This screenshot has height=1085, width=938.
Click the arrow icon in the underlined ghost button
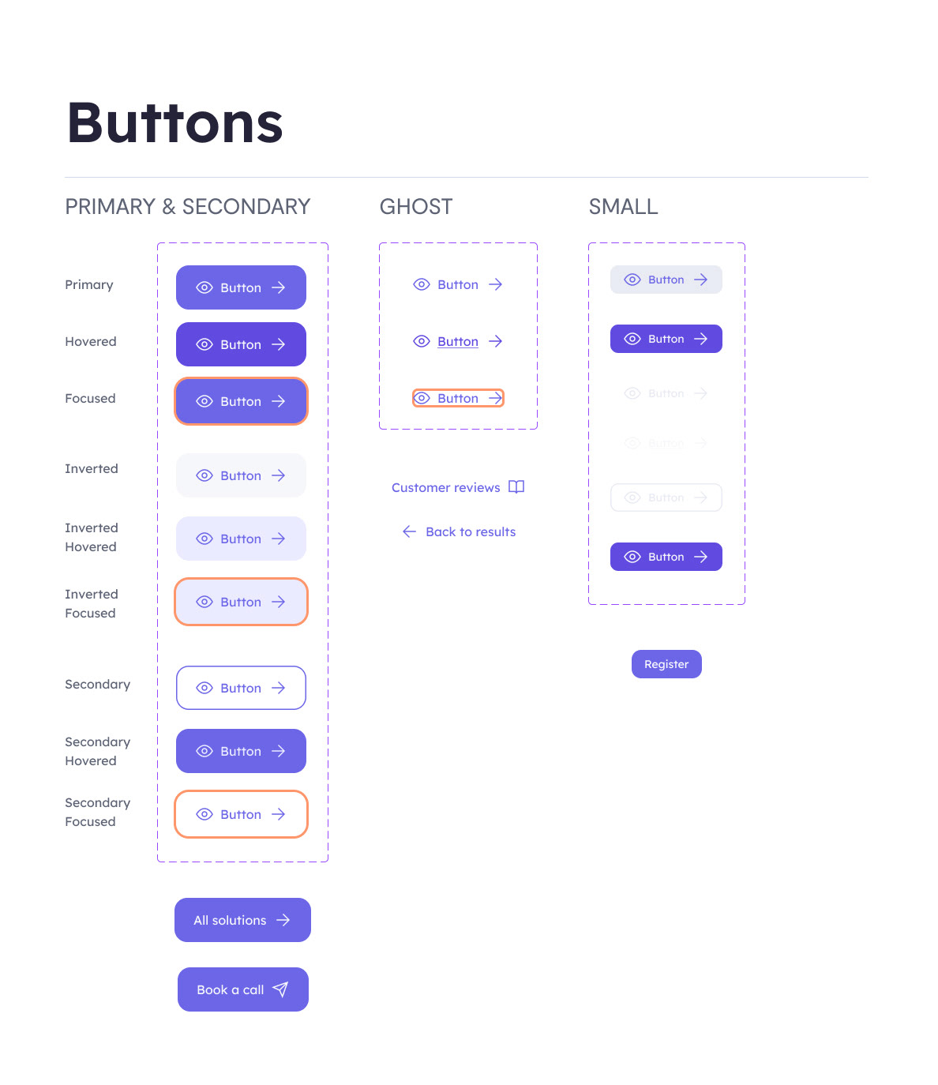tap(496, 341)
